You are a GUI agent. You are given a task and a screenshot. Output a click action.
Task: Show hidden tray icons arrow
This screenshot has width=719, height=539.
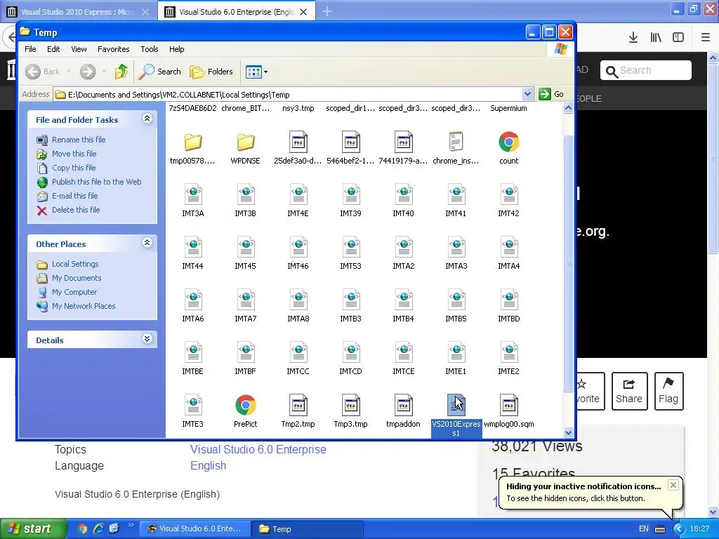[679, 528]
